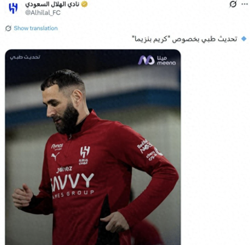Click the jahez sponsor logo on shirt
This screenshot has width=250, height=245.
point(64,169)
